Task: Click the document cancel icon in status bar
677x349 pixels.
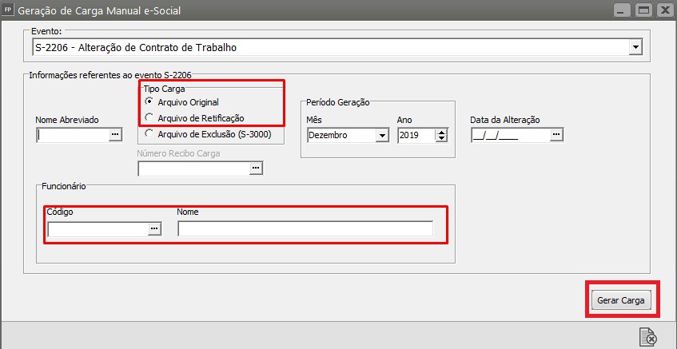Action: click(648, 337)
